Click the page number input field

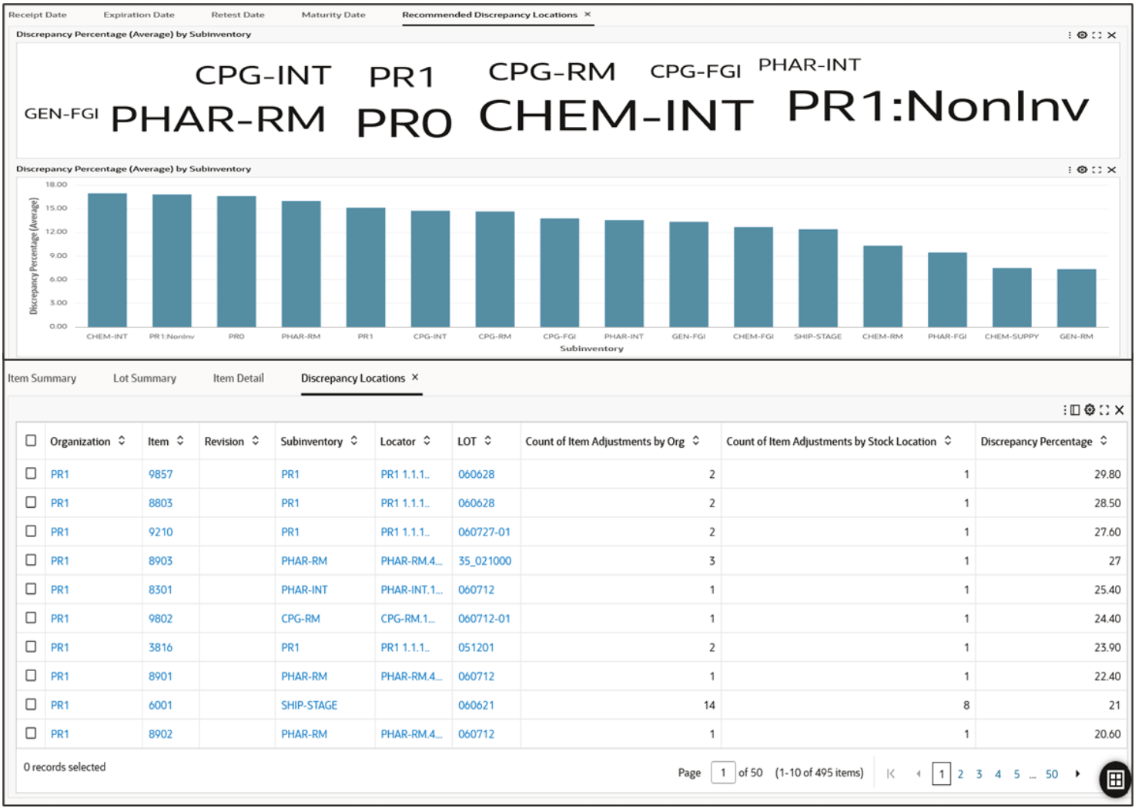click(x=723, y=773)
